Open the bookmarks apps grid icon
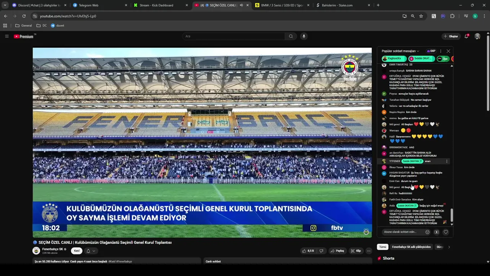Image resolution: width=490 pixels, height=276 pixels. (5, 26)
